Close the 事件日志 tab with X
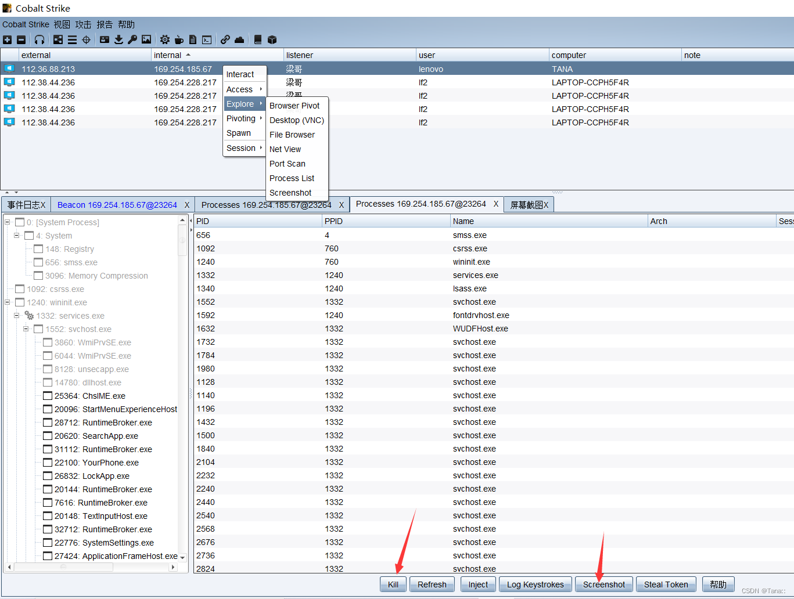This screenshot has height=599, width=794. pos(43,205)
